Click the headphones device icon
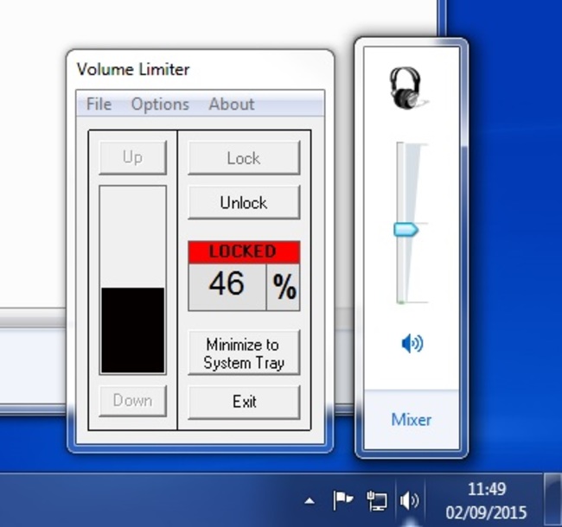The width and height of the screenshot is (562, 527). (x=405, y=89)
